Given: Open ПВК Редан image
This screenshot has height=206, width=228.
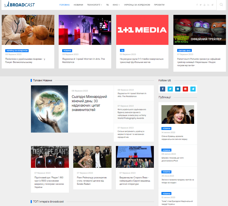Looking at the screenshot, I should (x=50, y=157).
